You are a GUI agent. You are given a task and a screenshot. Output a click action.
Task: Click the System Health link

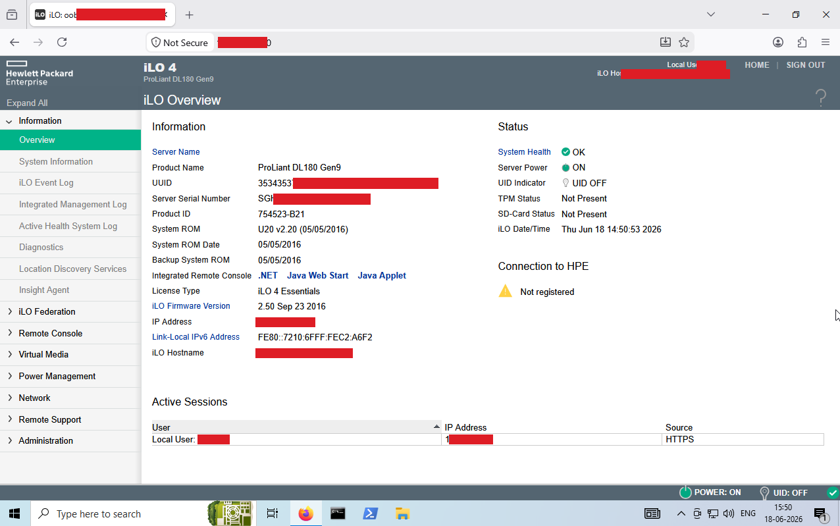coord(525,152)
